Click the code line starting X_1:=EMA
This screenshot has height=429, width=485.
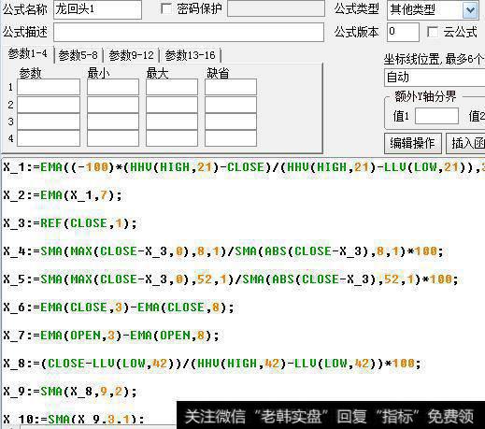(244, 167)
